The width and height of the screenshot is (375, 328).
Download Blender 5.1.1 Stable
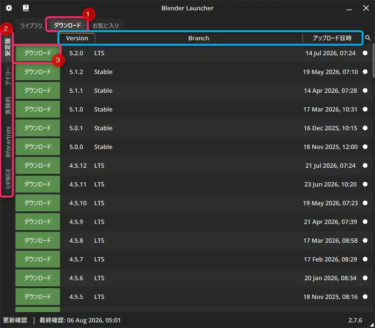click(x=38, y=90)
